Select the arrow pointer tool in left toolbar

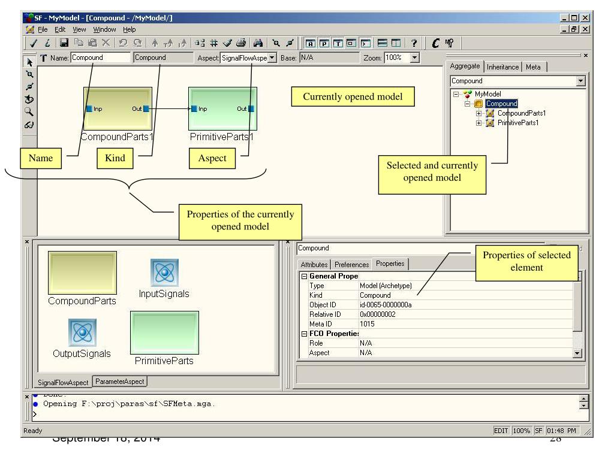click(x=29, y=62)
